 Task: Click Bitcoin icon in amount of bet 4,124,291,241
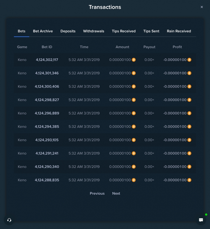[x=134, y=153]
